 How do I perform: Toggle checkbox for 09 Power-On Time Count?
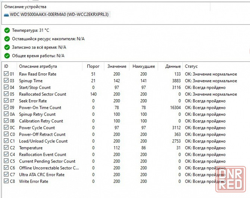pos(6,108)
